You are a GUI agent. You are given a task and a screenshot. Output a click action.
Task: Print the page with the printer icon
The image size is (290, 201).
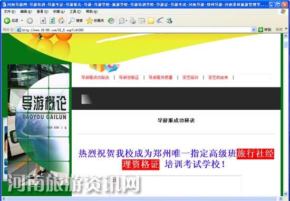[132, 21]
